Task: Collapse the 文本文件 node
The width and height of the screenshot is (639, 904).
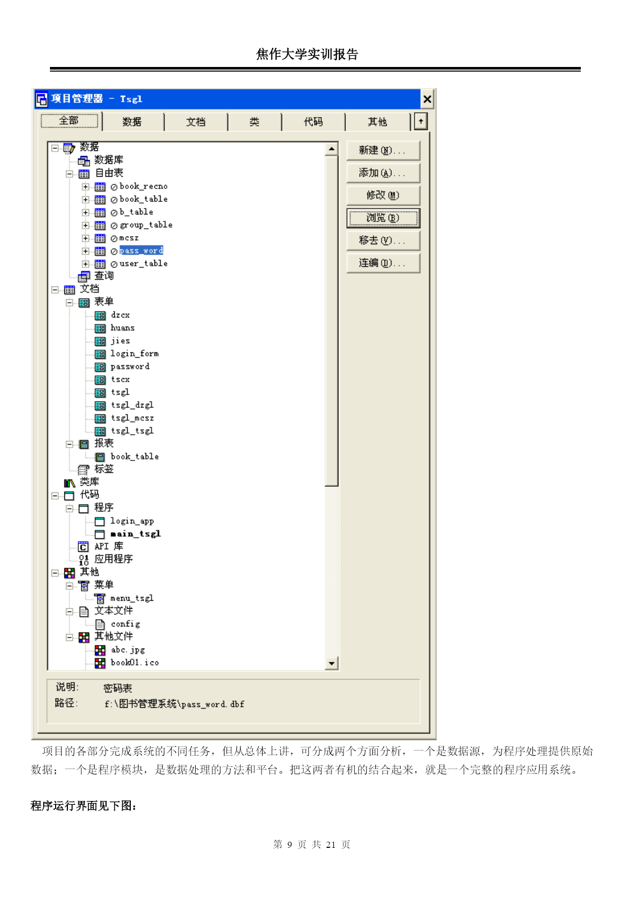Action: (x=70, y=612)
